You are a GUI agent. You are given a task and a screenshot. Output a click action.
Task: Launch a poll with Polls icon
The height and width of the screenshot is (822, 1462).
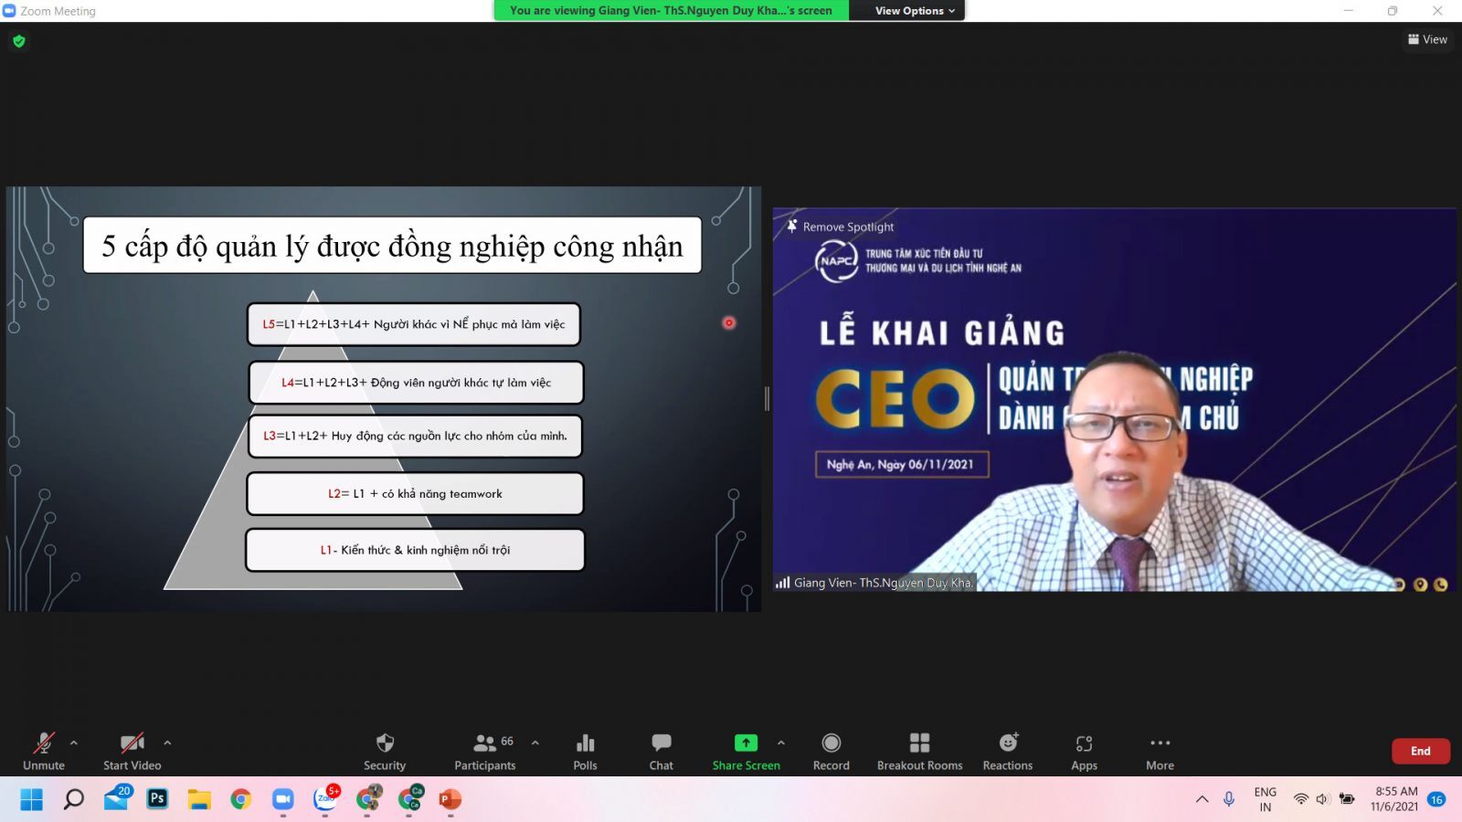click(x=585, y=751)
